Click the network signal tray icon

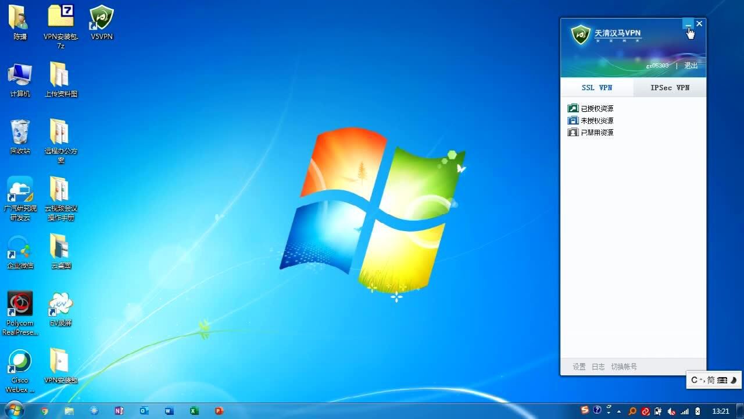coord(685,411)
